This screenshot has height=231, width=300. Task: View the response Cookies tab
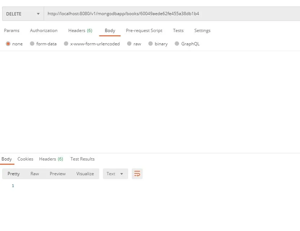25,159
